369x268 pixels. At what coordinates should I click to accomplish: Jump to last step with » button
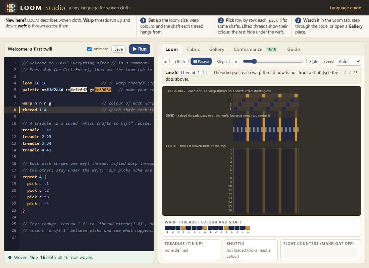coord(236,62)
